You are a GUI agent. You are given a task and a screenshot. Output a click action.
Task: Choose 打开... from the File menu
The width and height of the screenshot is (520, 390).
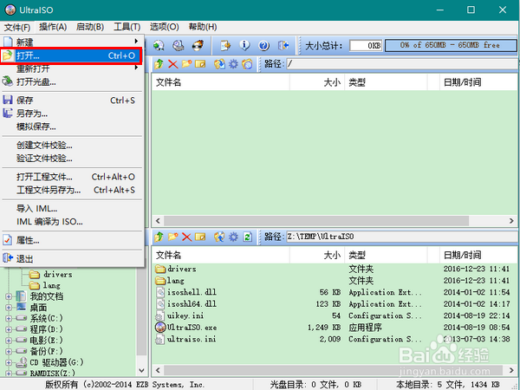72,55
